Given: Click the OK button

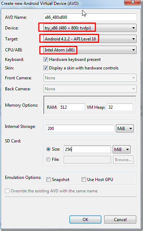Looking at the screenshot, I should coord(85,220).
